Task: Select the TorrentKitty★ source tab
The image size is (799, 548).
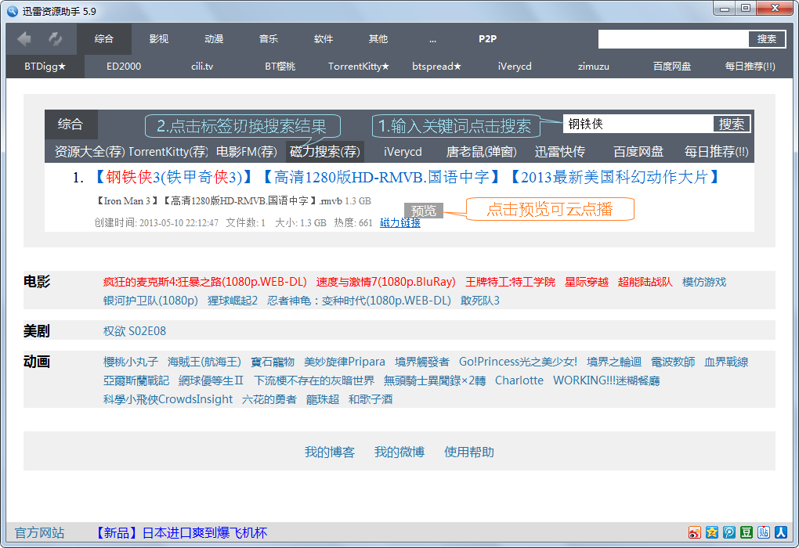Action: pyautogui.click(x=359, y=67)
